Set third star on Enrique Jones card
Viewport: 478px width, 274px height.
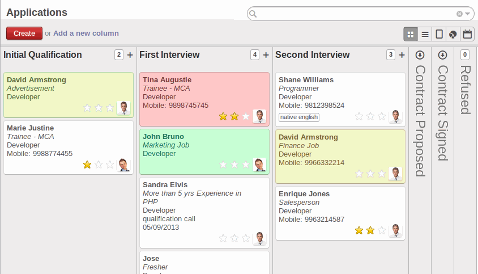click(x=382, y=230)
